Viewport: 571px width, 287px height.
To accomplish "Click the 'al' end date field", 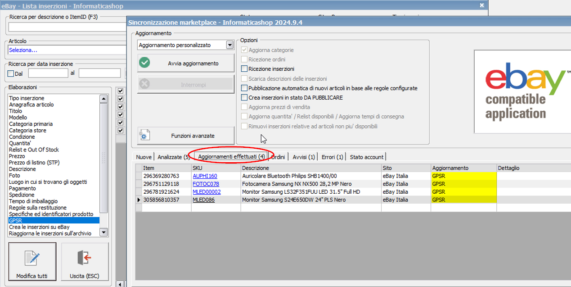I will point(100,73).
